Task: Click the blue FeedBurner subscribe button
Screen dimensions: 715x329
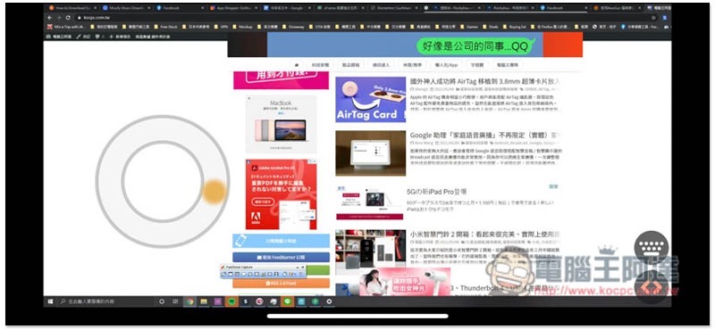Action: 281,257
